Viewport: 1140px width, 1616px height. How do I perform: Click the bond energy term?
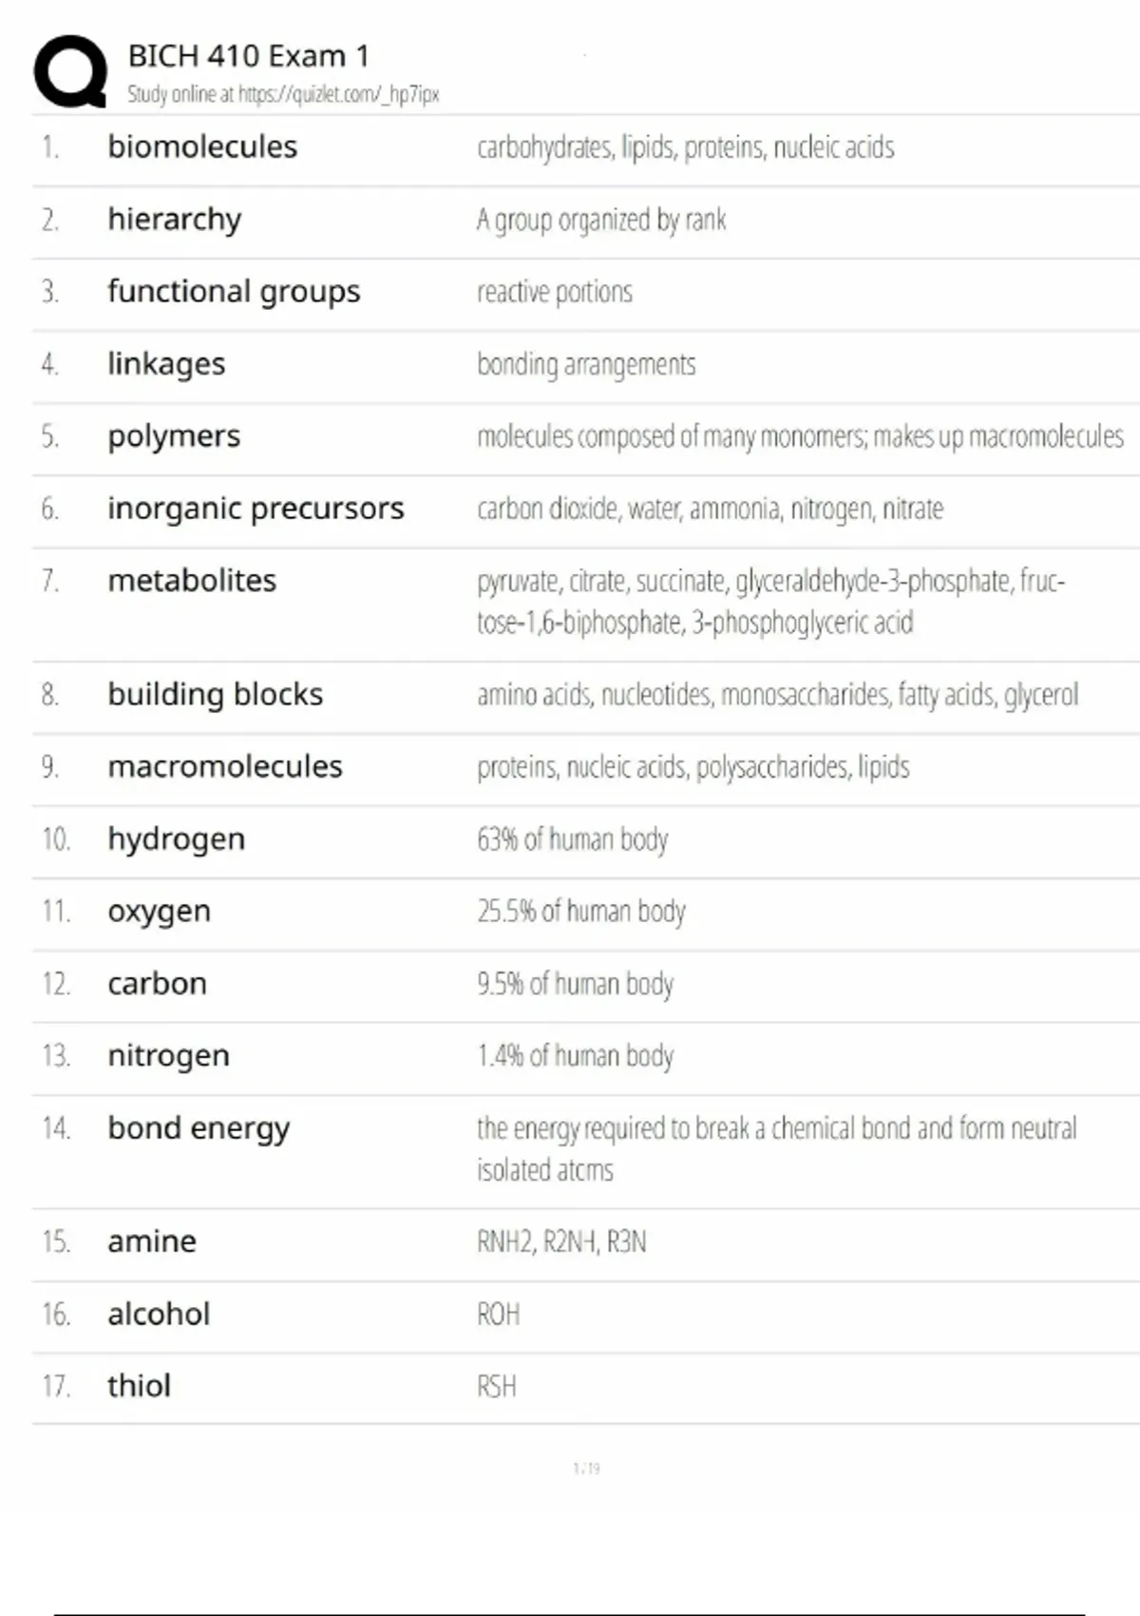[x=199, y=1128]
